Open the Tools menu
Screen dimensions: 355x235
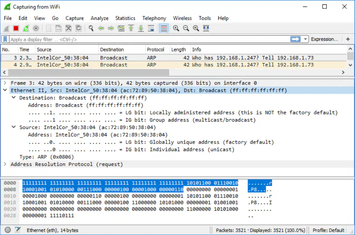click(x=205, y=18)
